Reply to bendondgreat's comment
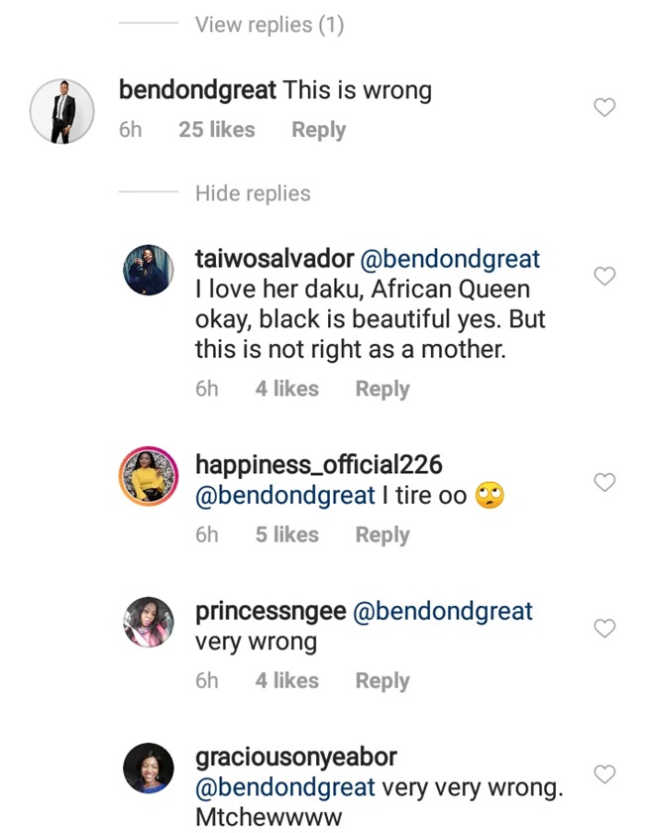 point(318,130)
